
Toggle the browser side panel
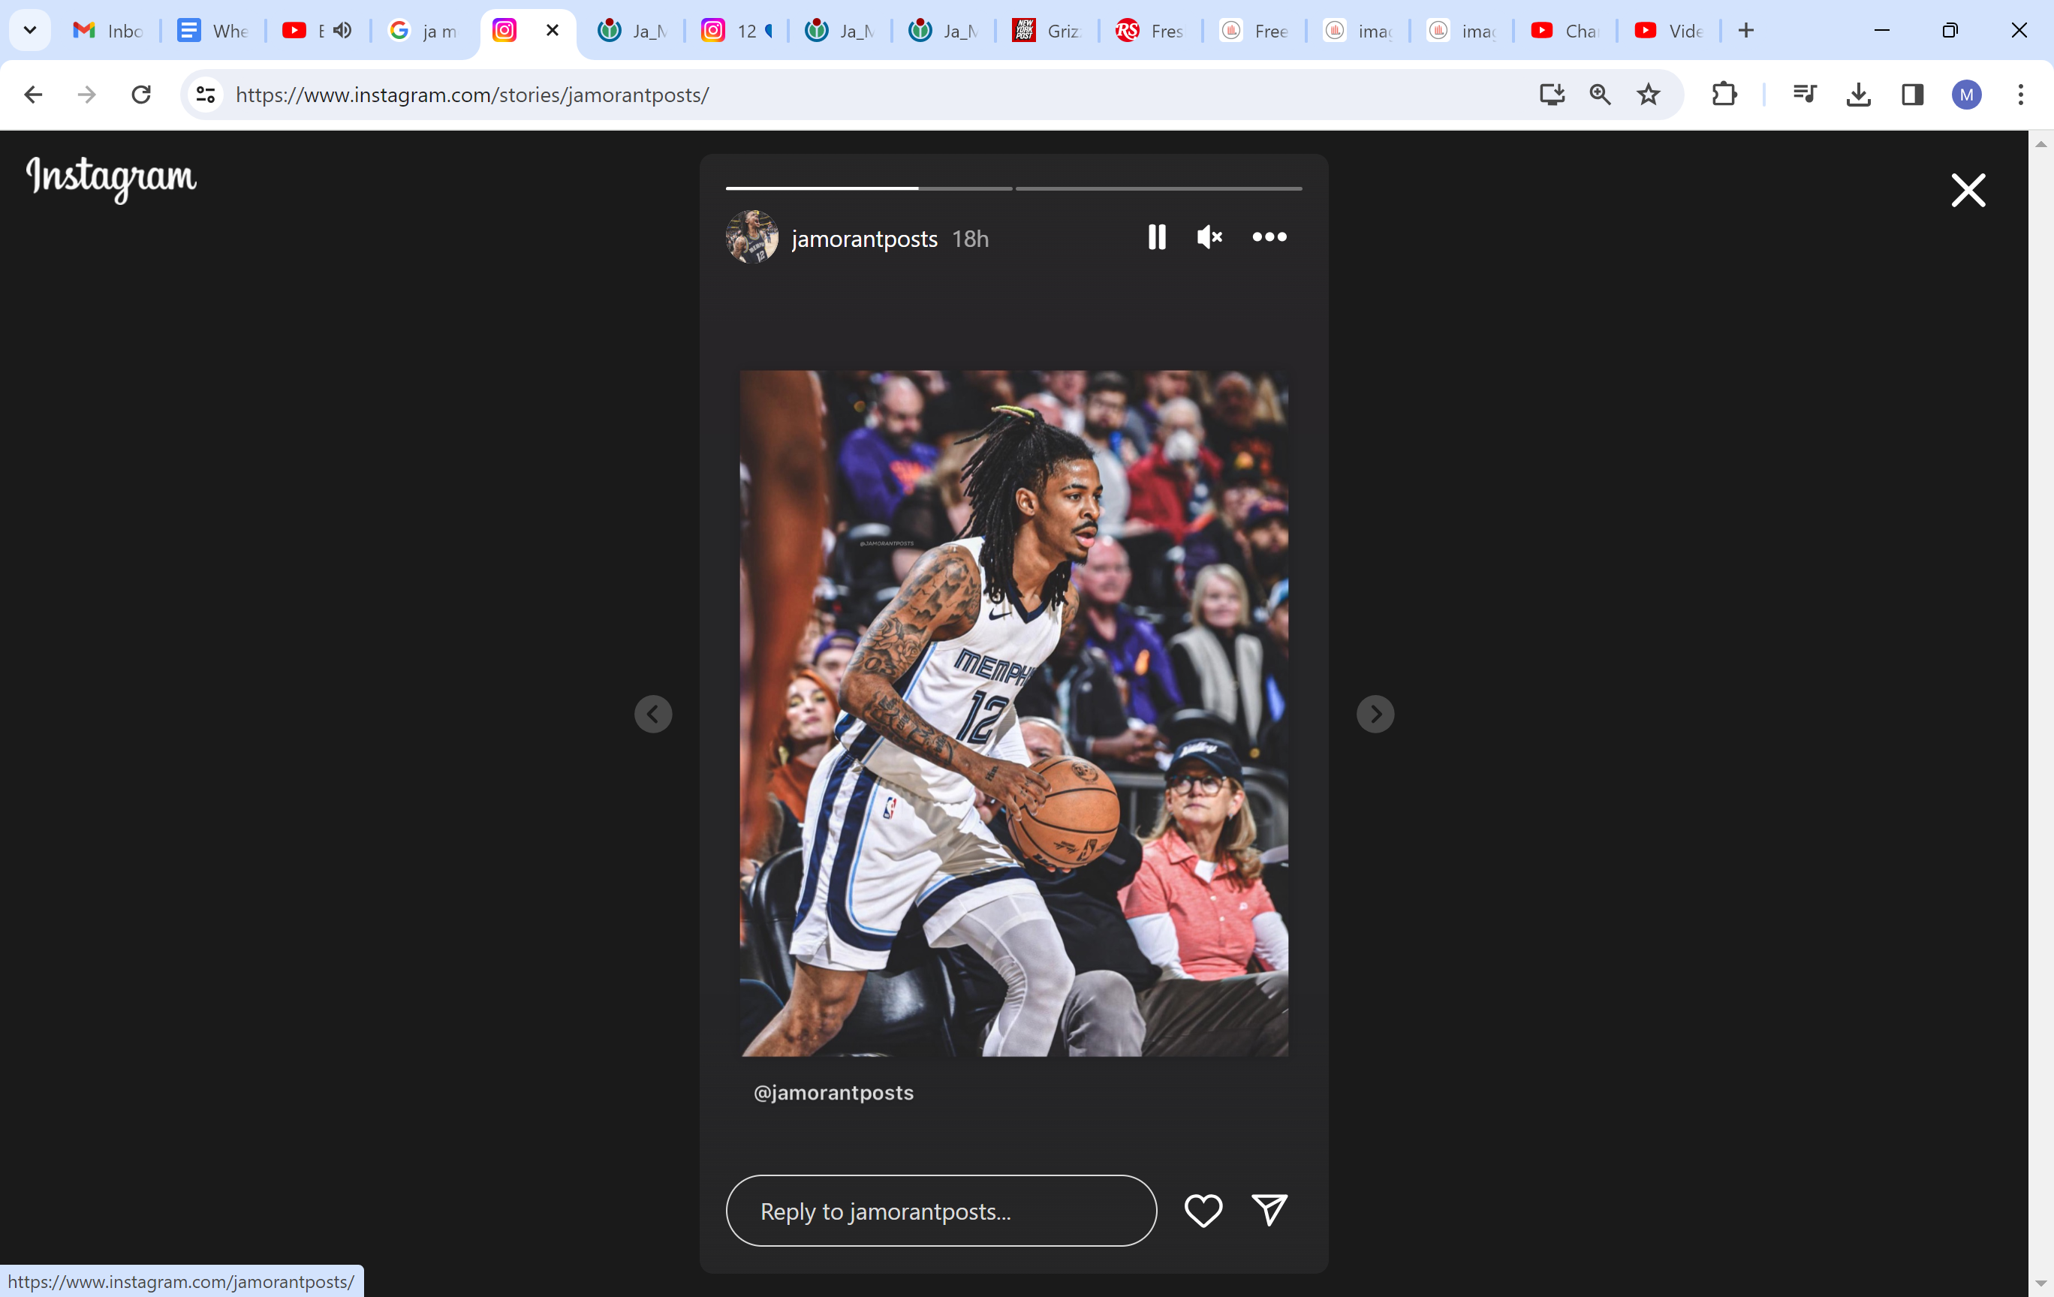(x=1912, y=95)
